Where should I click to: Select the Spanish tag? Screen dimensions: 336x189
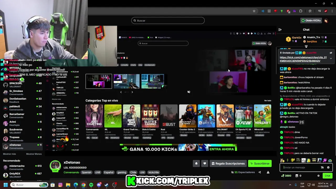[86, 172]
